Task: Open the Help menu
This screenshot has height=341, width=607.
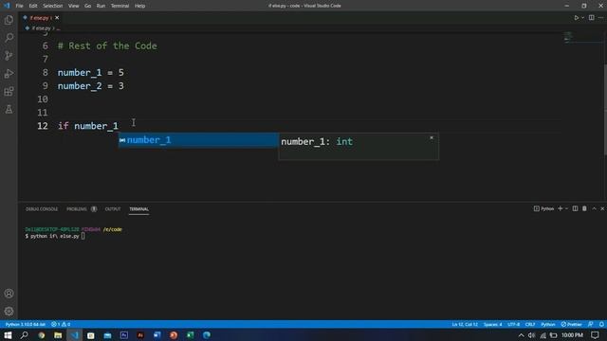Action: click(x=139, y=6)
